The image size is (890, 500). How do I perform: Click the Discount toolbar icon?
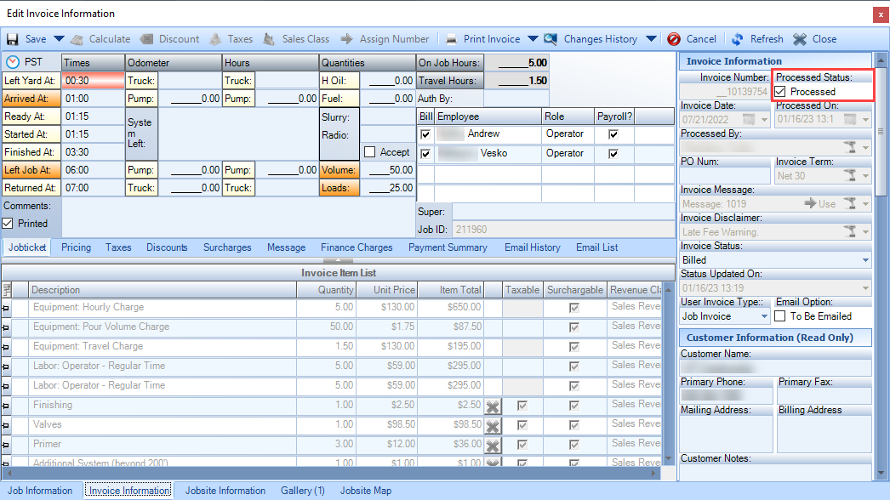click(146, 39)
